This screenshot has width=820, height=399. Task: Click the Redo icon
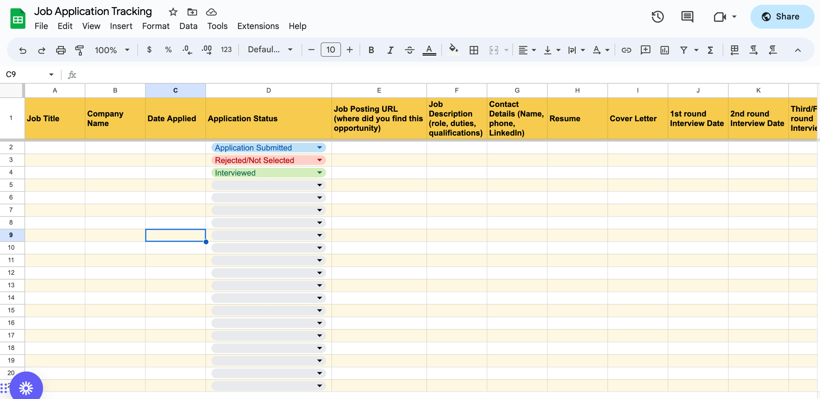41,50
